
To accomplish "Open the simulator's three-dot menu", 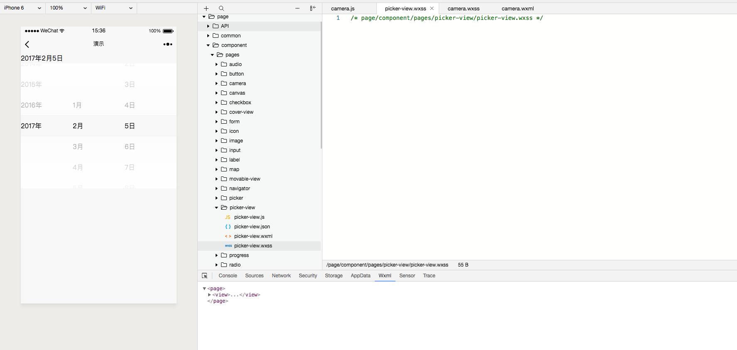I will [168, 44].
